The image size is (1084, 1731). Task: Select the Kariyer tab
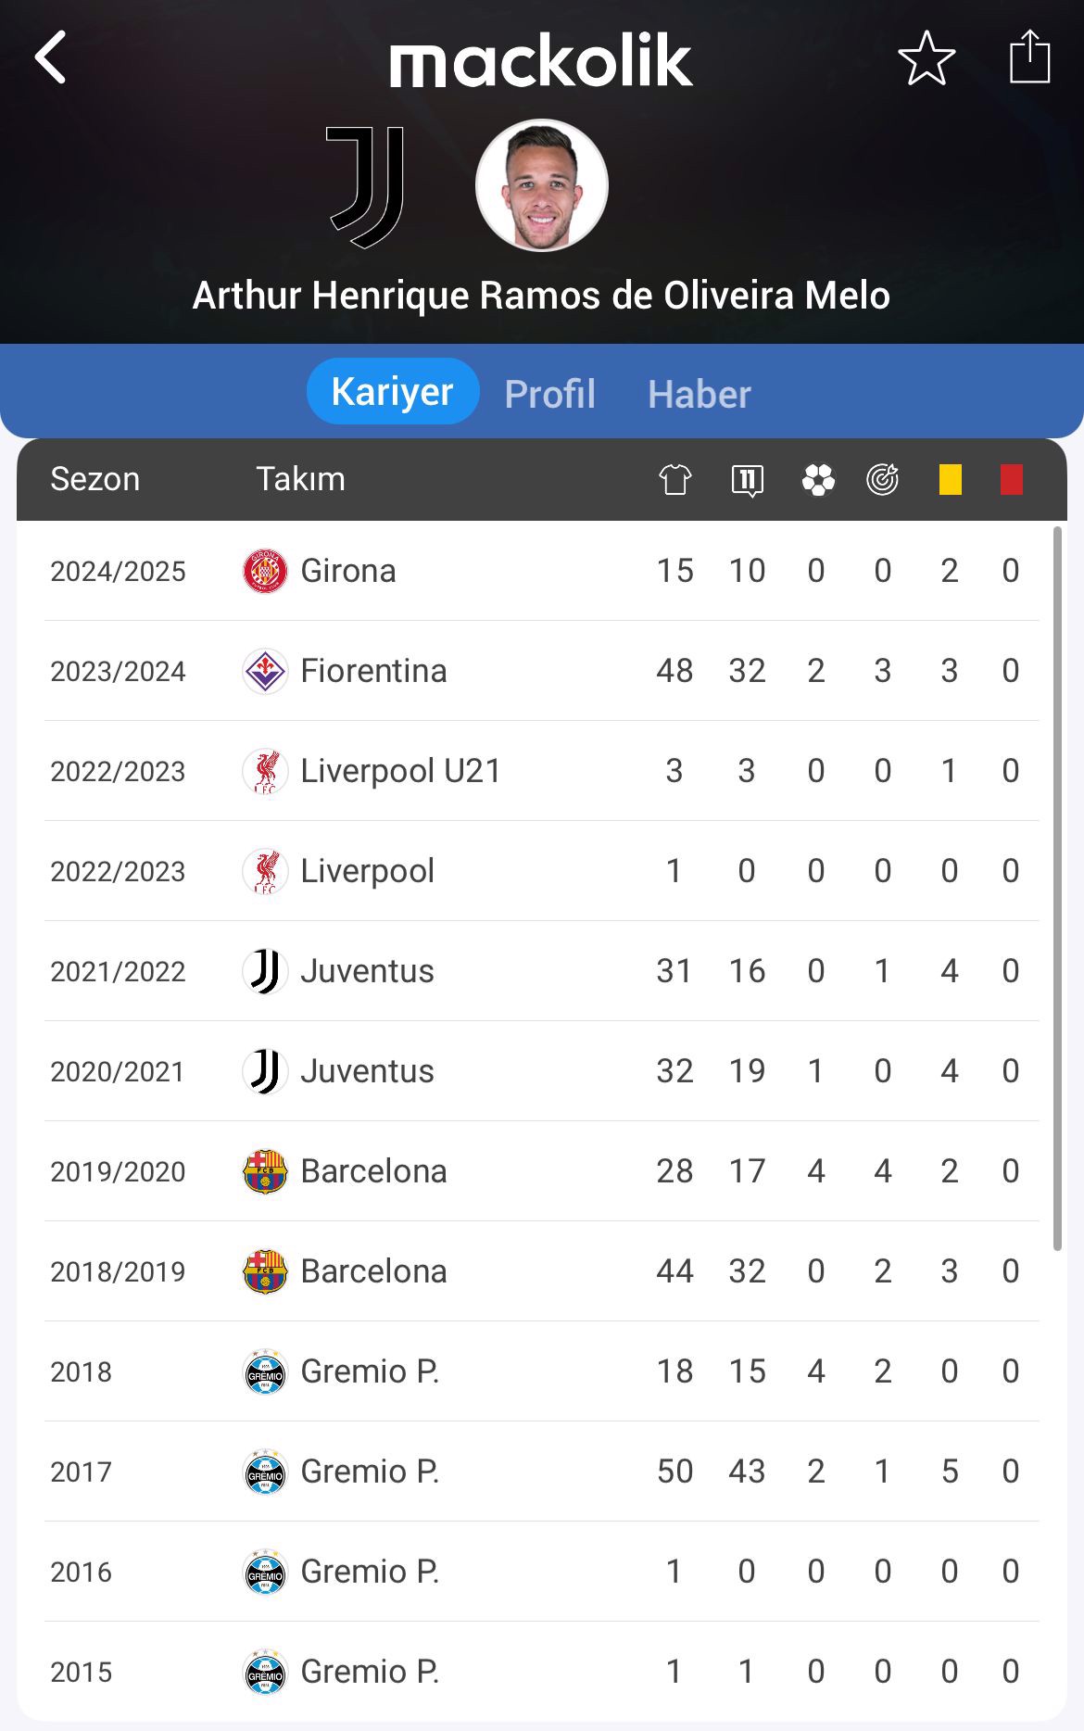point(393,391)
